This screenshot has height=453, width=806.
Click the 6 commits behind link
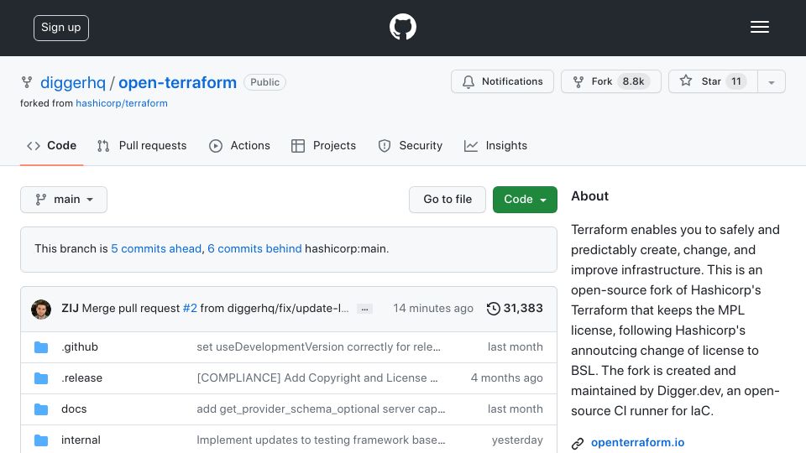(254, 248)
